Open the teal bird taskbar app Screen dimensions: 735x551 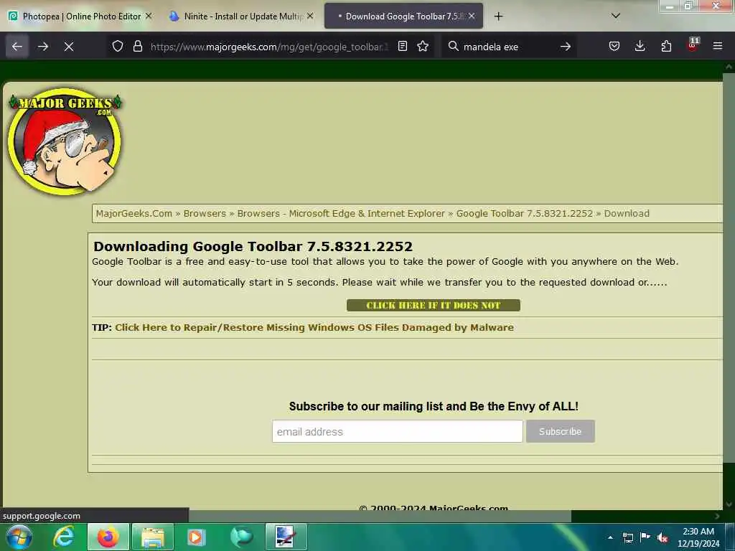tap(241, 537)
